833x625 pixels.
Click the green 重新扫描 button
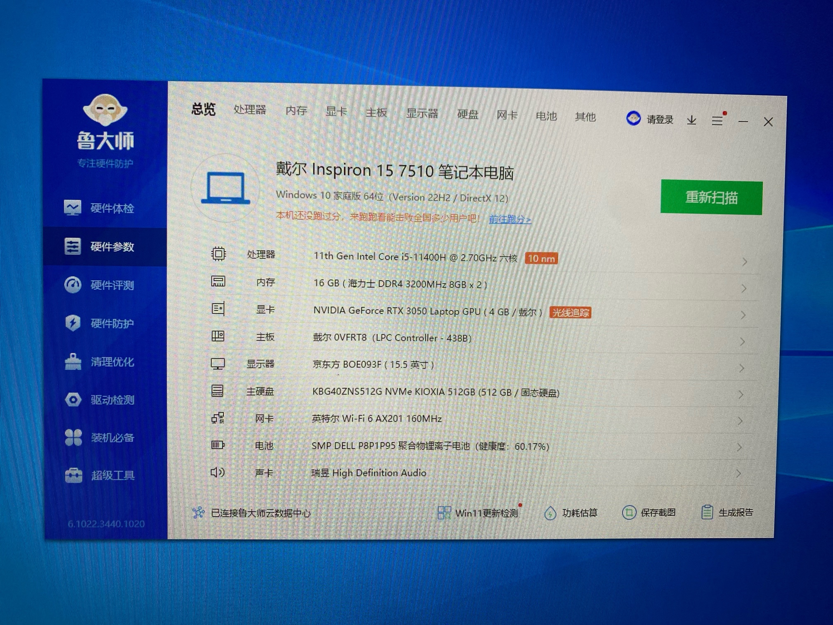pyautogui.click(x=711, y=198)
